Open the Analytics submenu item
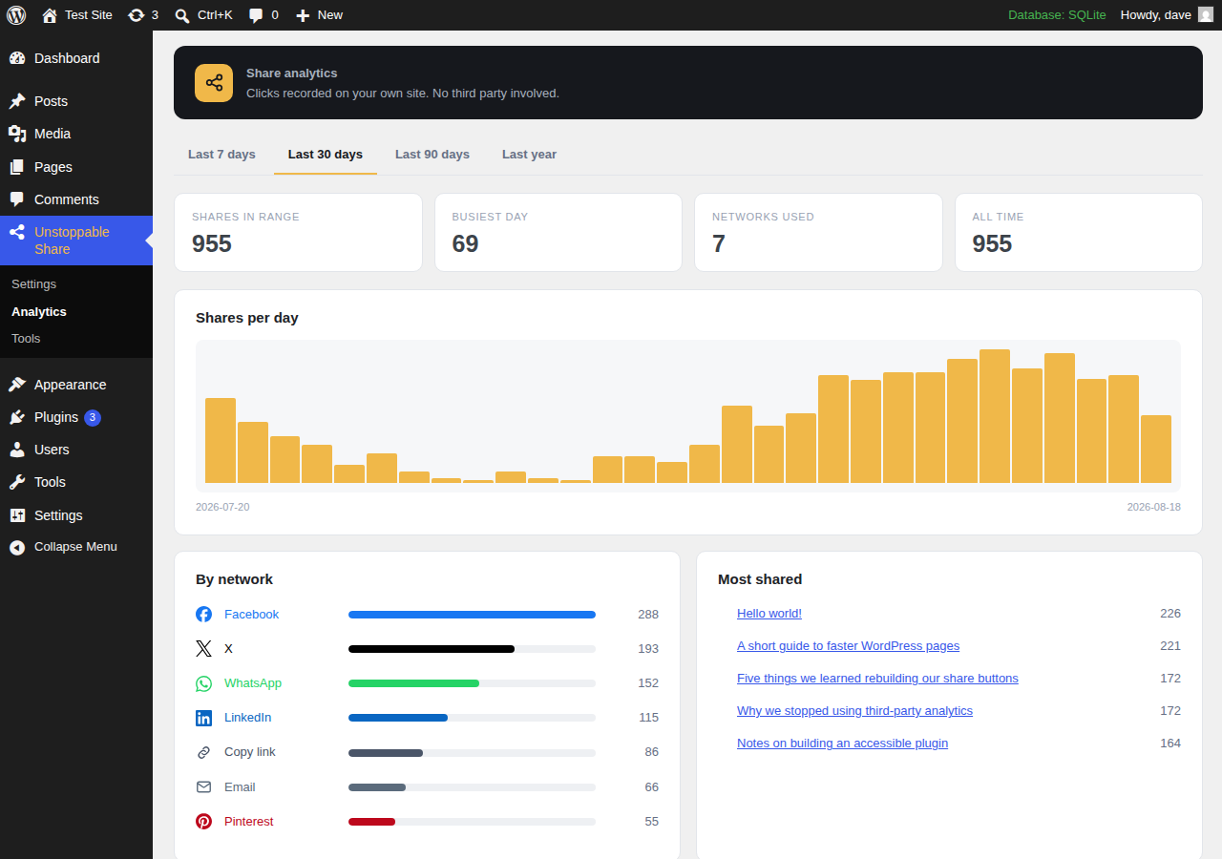This screenshot has height=859, width=1222. [38, 312]
